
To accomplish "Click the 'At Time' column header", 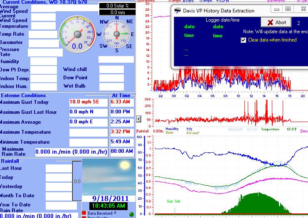I will click(x=121, y=96).
